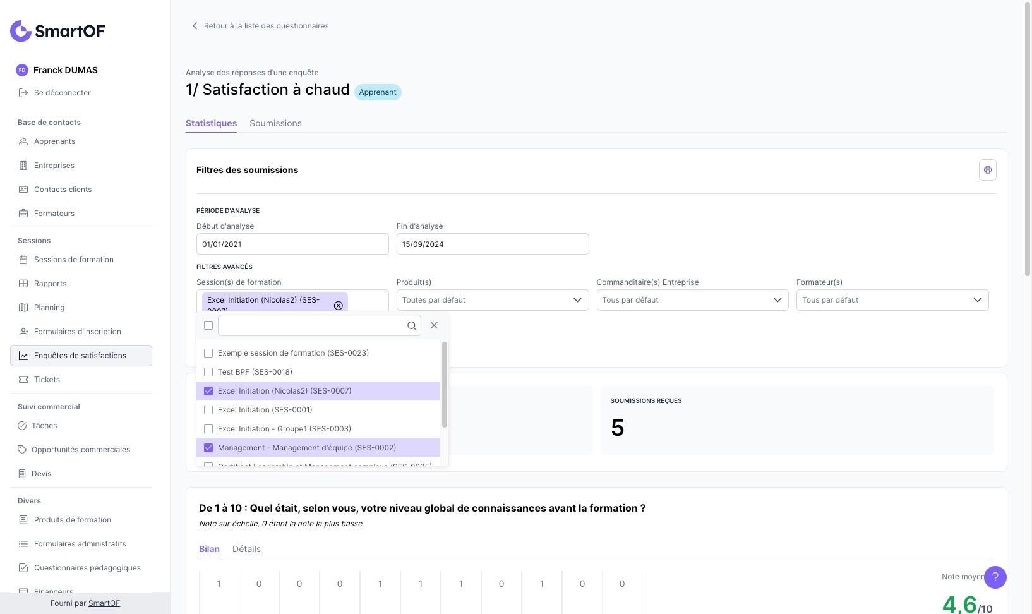Close the session dropdown with X icon
This screenshot has width=1032, height=614.
tap(434, 325)
